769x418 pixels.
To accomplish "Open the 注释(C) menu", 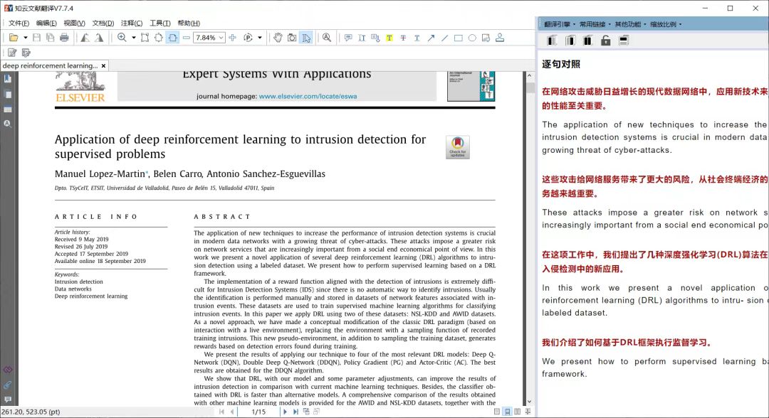I will [131, 23].
